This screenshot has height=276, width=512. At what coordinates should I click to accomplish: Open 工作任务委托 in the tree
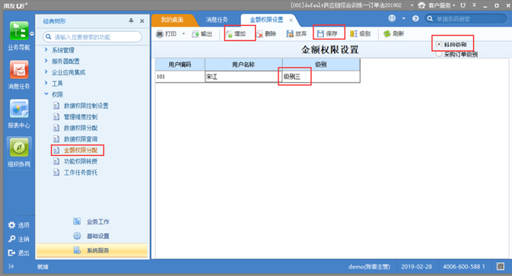pos(81,173)
